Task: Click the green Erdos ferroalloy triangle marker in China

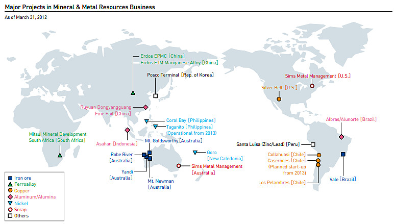Action: point(133,93)
